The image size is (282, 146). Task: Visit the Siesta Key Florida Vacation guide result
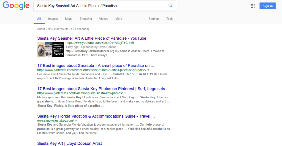96,116
